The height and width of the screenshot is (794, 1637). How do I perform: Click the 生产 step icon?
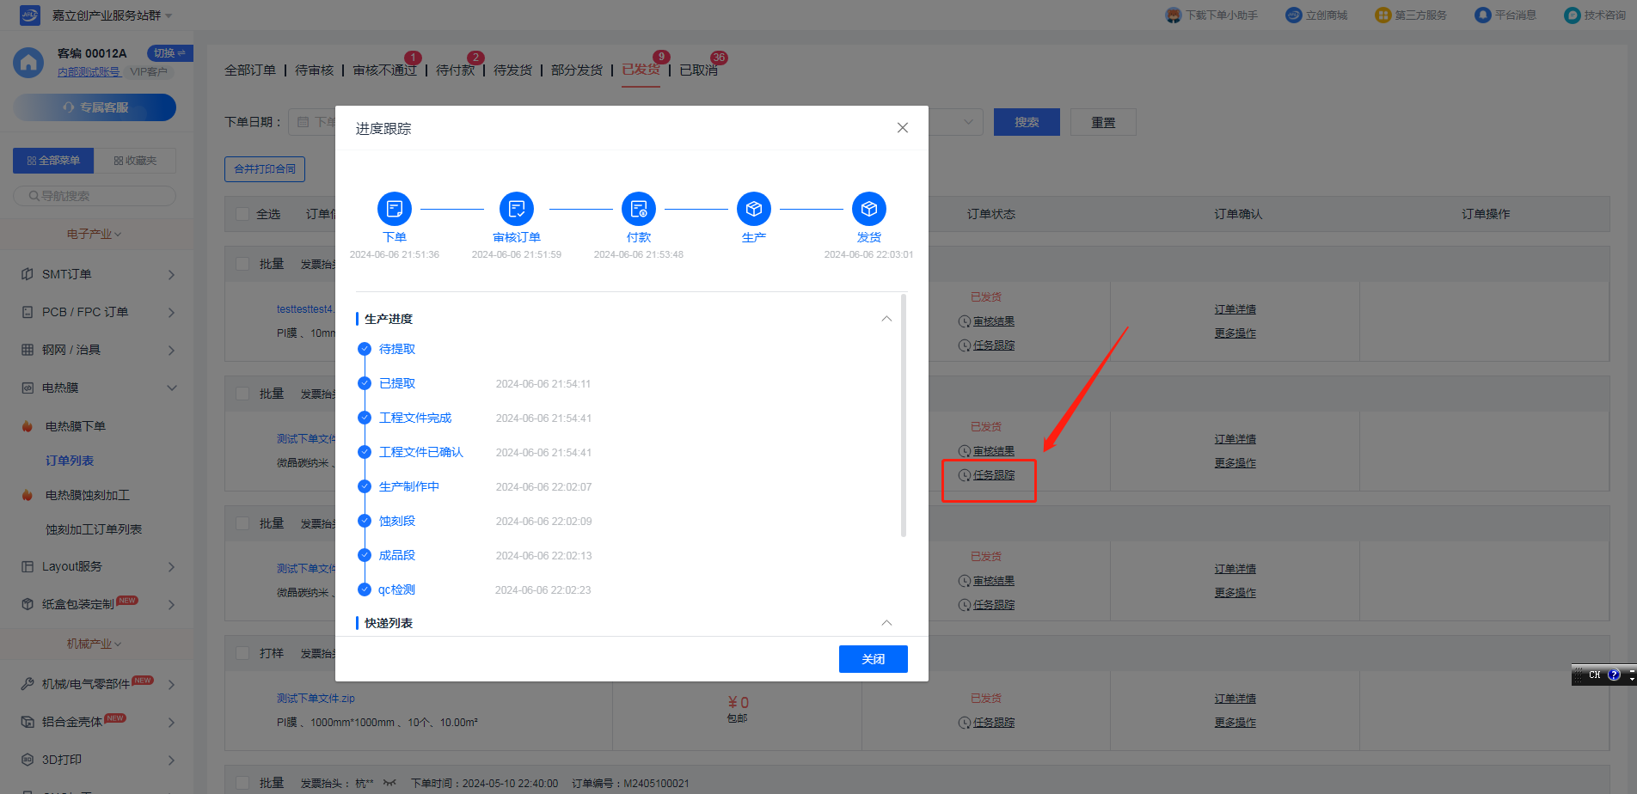753,209
